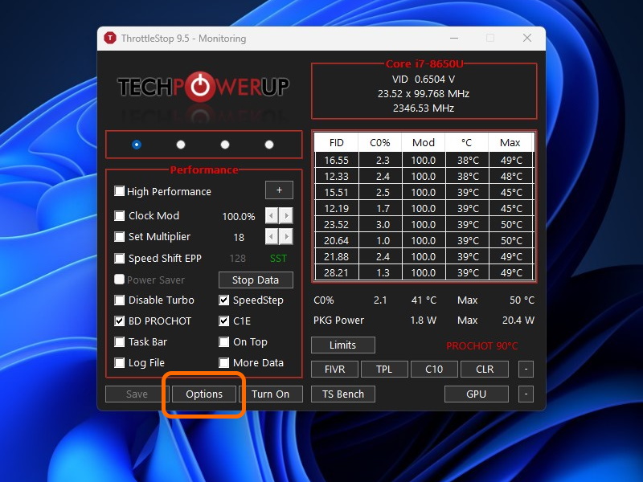Viewport: 643px width, 482px height.
Task: Open the C10 settings
Action: (434, 370)
